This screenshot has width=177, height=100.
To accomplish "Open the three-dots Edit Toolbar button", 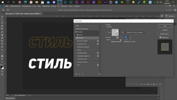I will tap(2, 62).
